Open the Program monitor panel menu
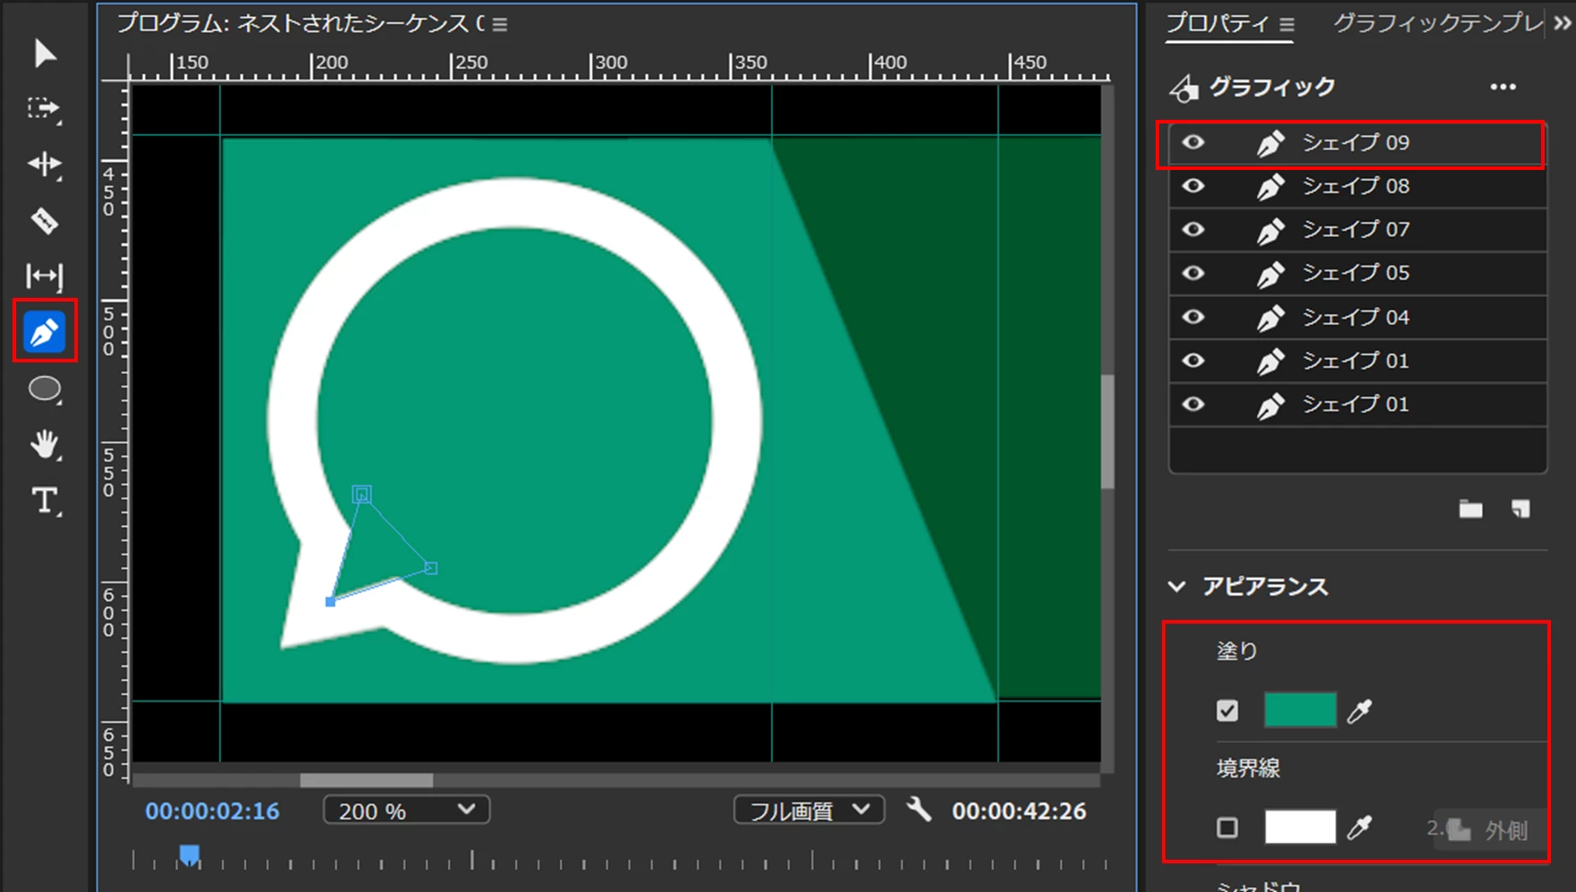The height and width of the screenshot is (892, 1576). pyautogui.click(x=500, y=25)
